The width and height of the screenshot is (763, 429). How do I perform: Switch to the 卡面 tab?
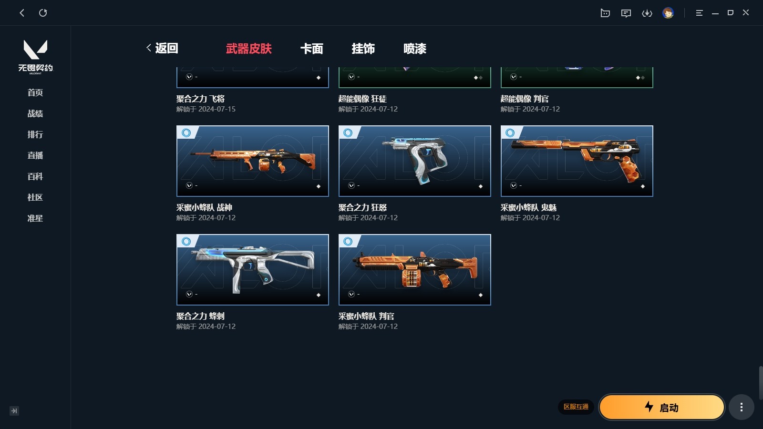[x=312, y=49]
